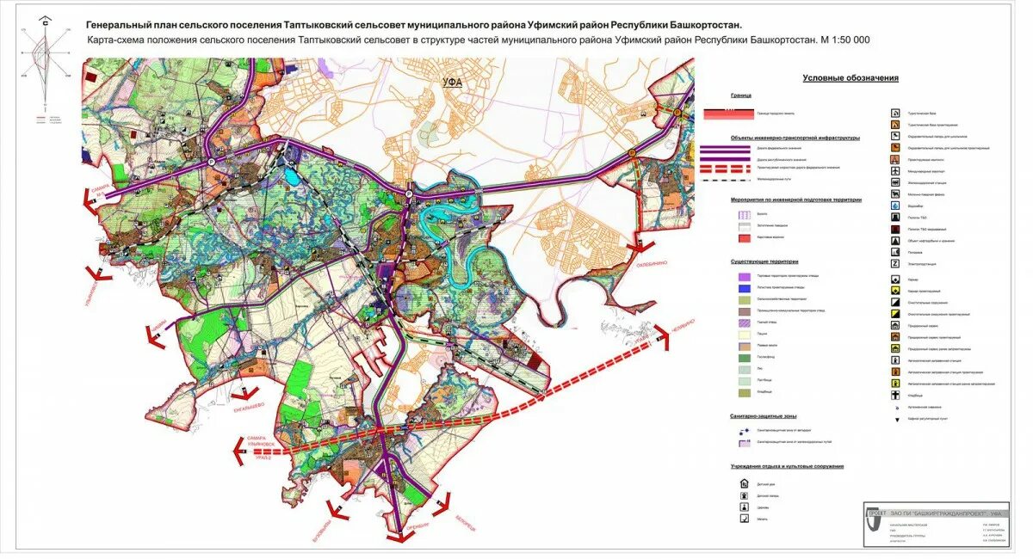1033x559 pixels.
Task: Click the 'УФА' city label on map
Action: (x=453, y=83)
